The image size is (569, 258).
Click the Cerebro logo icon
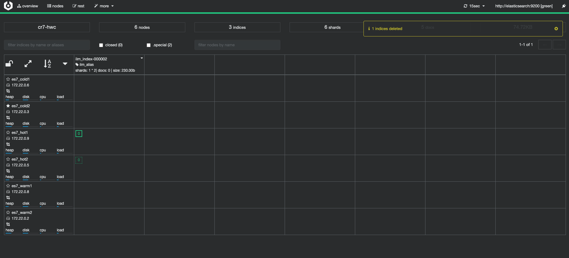(x=8, y=6)
